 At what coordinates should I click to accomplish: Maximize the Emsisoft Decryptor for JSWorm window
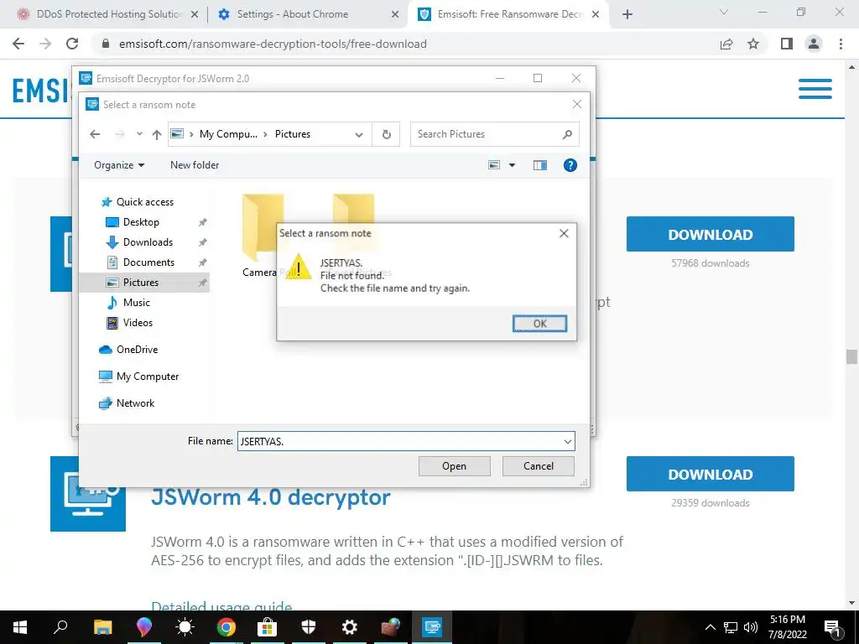coord(538,78)
